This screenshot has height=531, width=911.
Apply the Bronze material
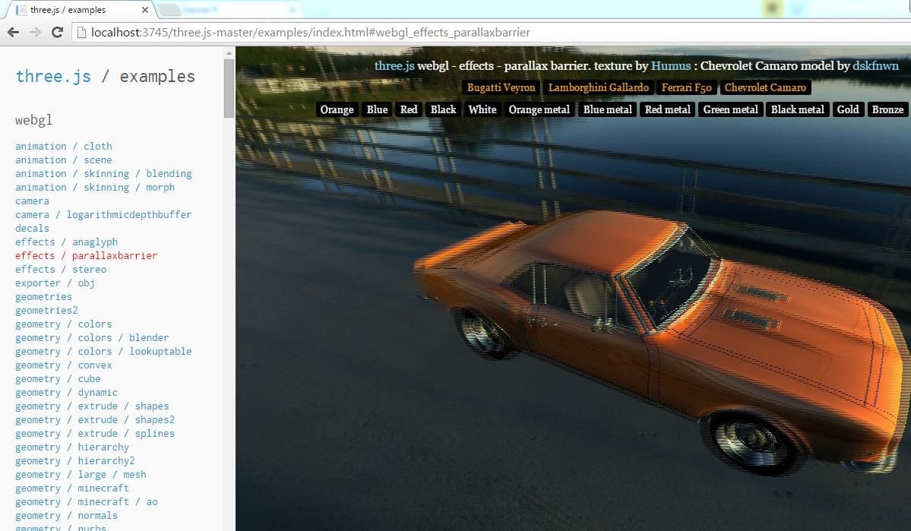[887, 109]
